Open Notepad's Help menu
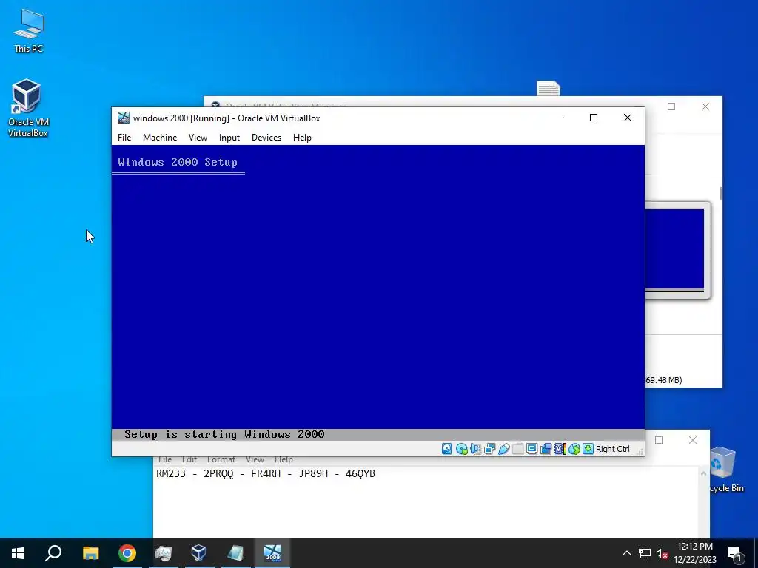758x568 pixels. tap(284, 459)
